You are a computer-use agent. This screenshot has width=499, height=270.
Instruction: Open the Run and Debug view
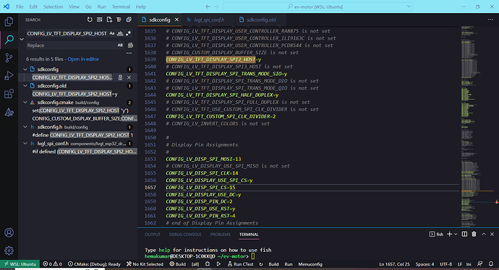click(x=9, y=76)
